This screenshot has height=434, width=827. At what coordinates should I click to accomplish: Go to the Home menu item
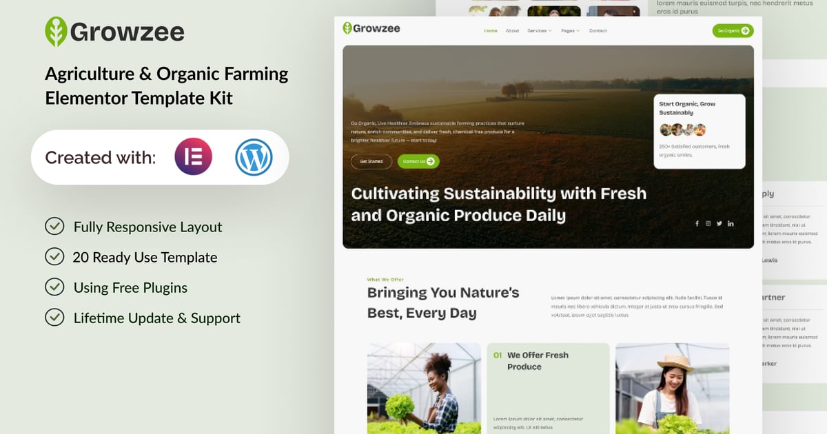(491, 31)
